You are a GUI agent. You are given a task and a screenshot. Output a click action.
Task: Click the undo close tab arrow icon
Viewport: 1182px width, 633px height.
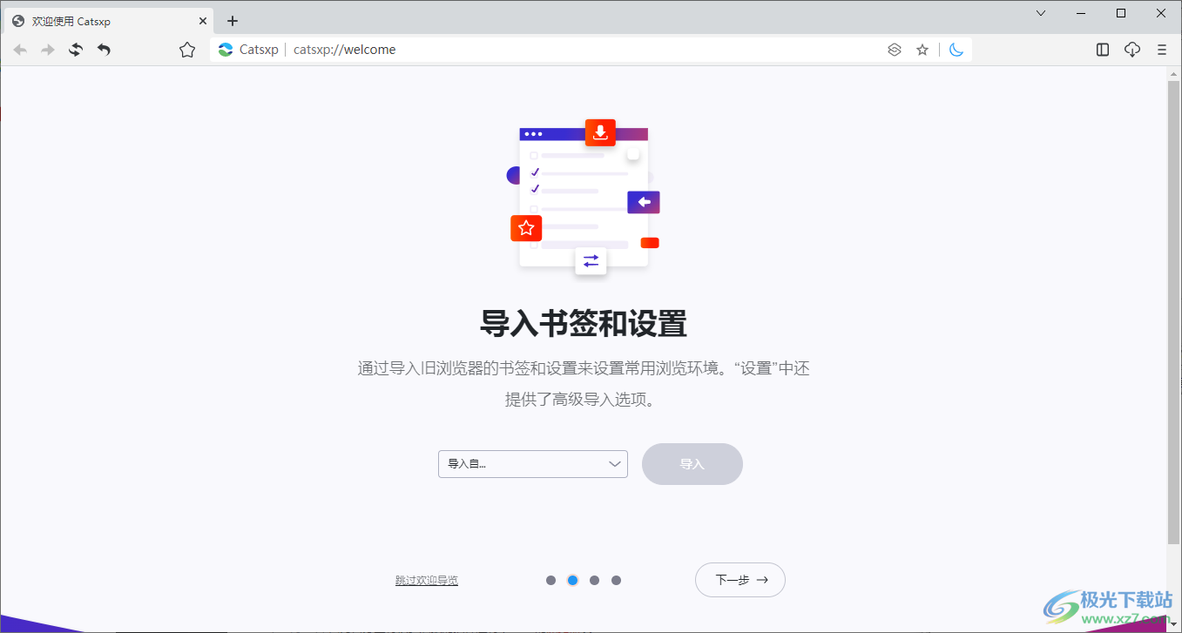pos(104,51)
